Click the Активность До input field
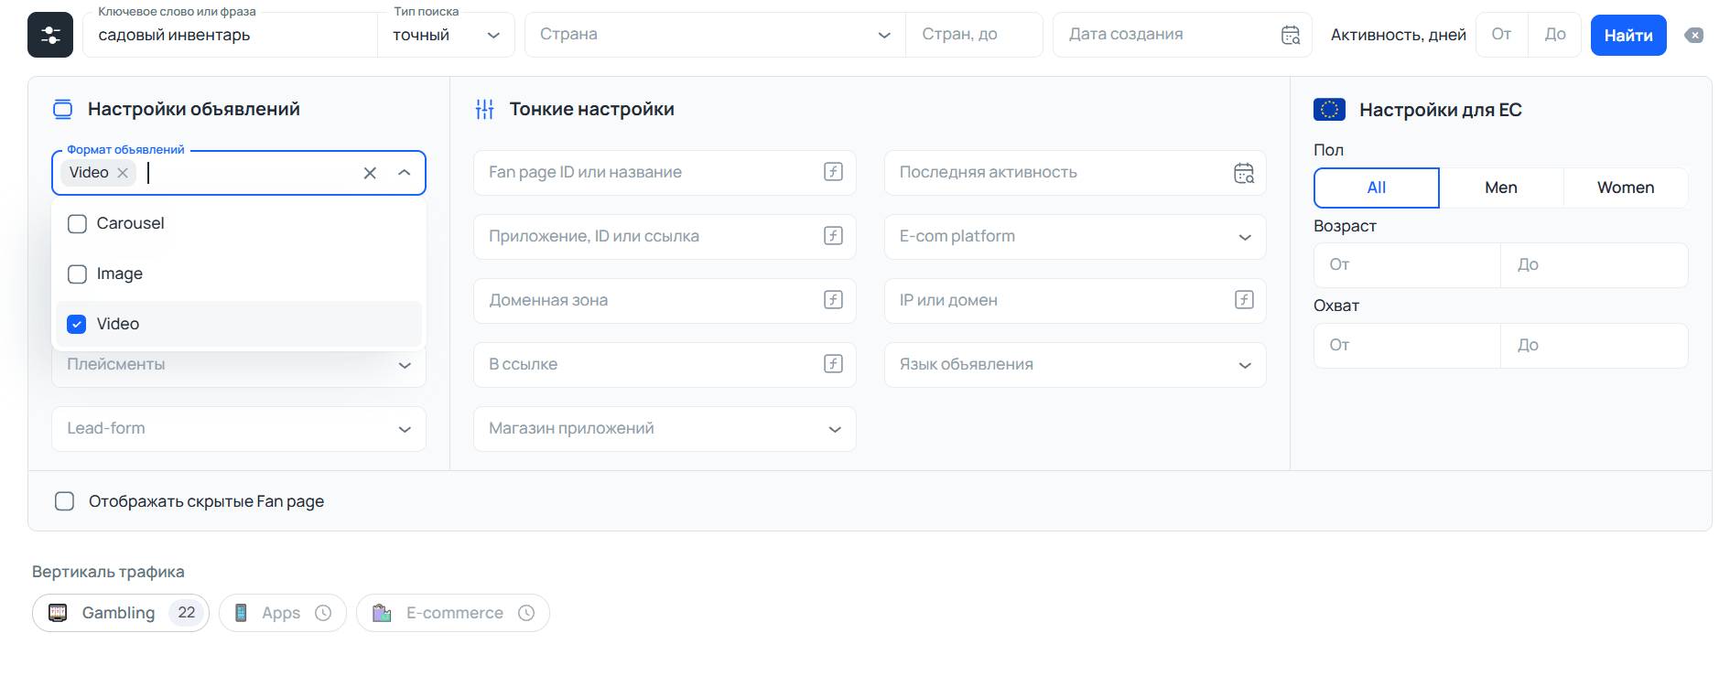This screenshot has height=676, width=1730. point(1554,35)
